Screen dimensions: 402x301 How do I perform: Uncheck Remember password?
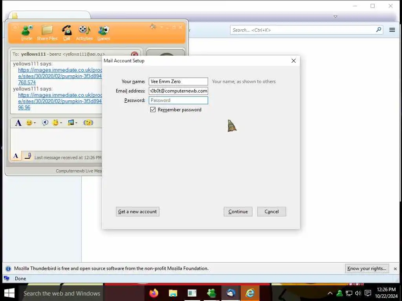coord(153,110)
